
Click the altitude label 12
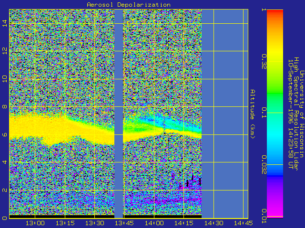[5, 51]
